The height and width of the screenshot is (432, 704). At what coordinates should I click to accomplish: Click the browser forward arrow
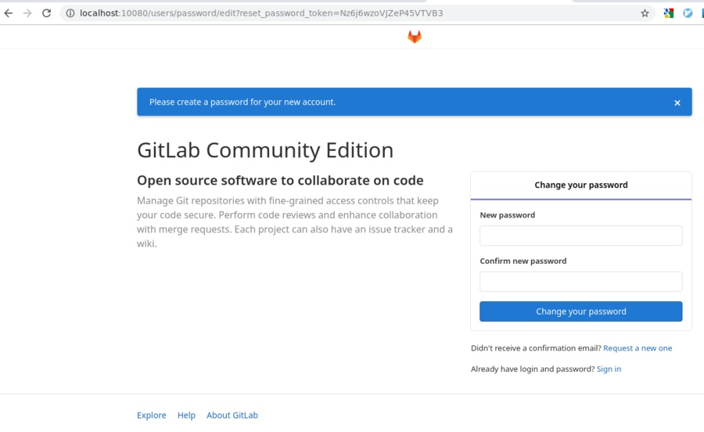(27, 13)
